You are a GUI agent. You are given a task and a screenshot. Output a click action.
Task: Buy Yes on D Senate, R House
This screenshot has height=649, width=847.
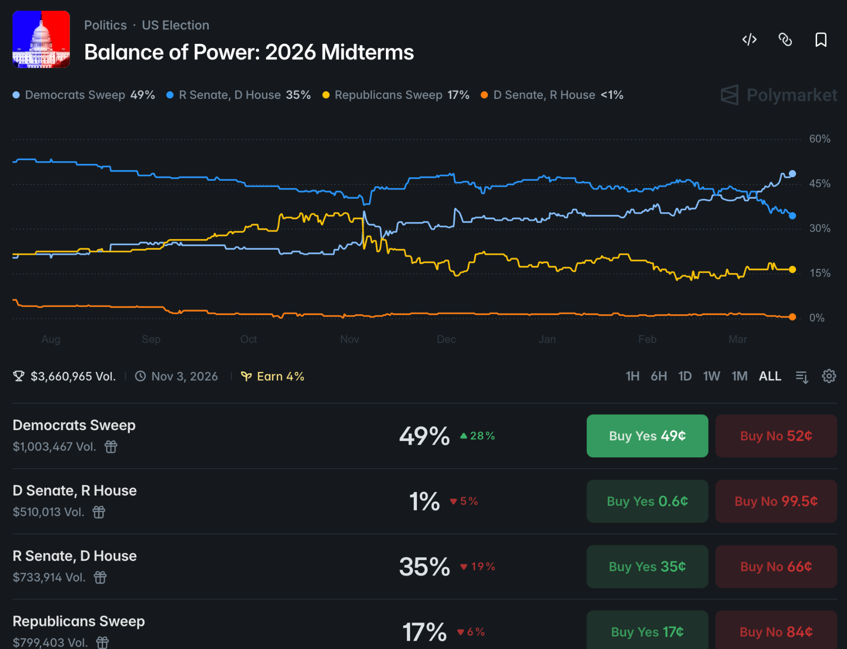click(647, 501)
